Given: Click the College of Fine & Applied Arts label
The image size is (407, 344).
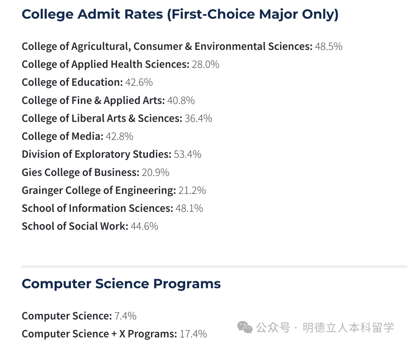Looking at the screenshot, I should [x=93, y=100].
